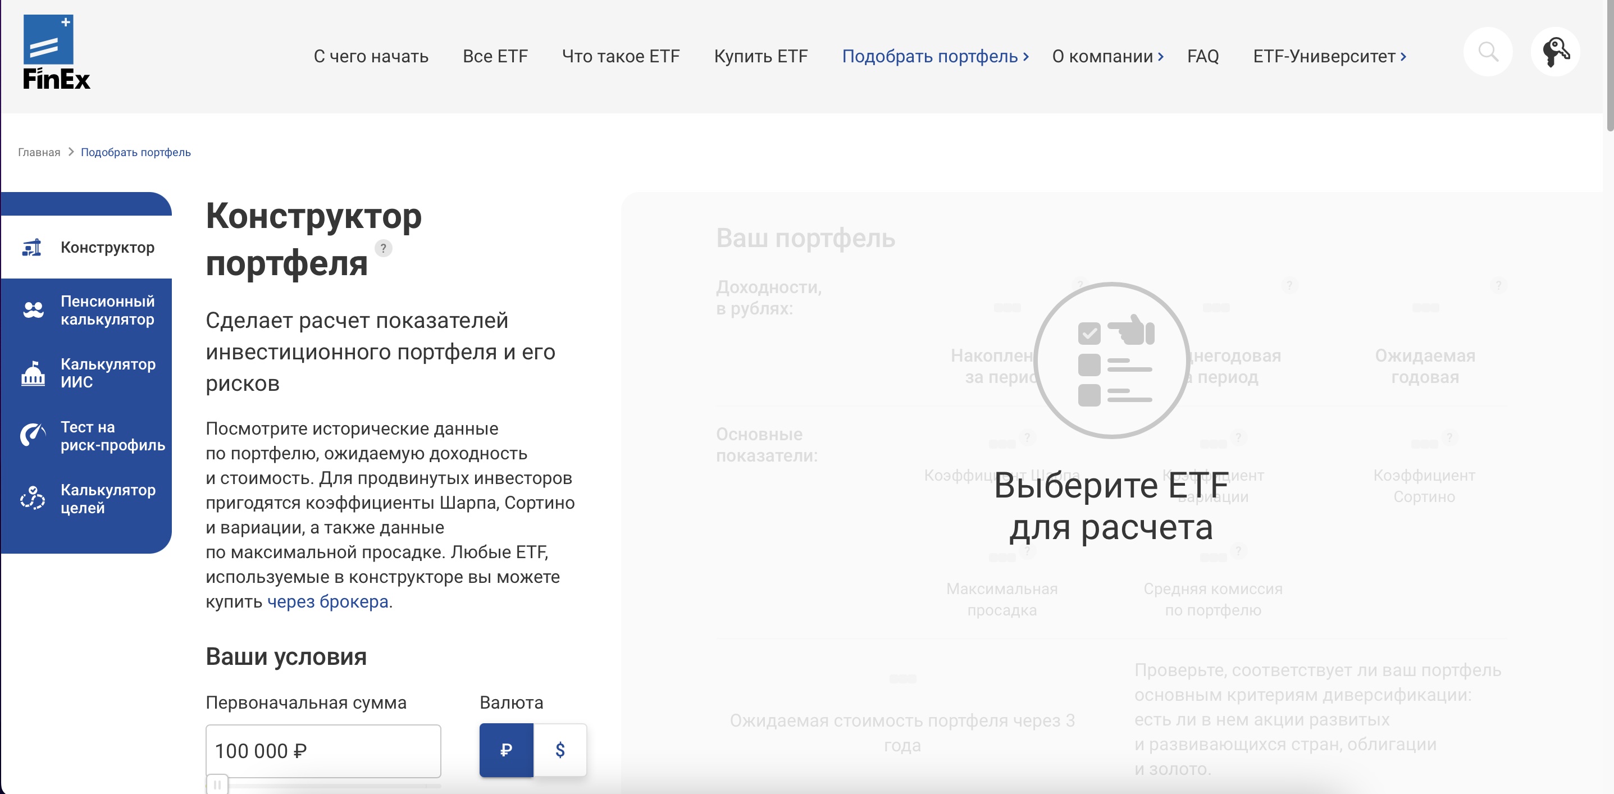Click the Ваш портфель heading
The width and height of the screenshot is (1614, 794).
806,238
